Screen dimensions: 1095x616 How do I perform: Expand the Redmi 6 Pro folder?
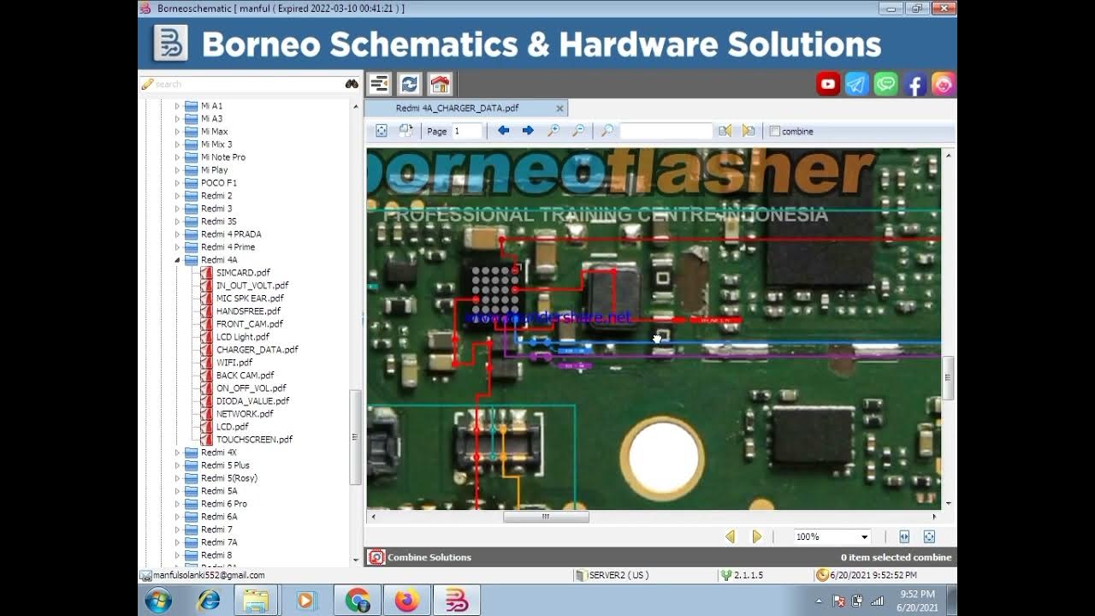coord(178,504)
